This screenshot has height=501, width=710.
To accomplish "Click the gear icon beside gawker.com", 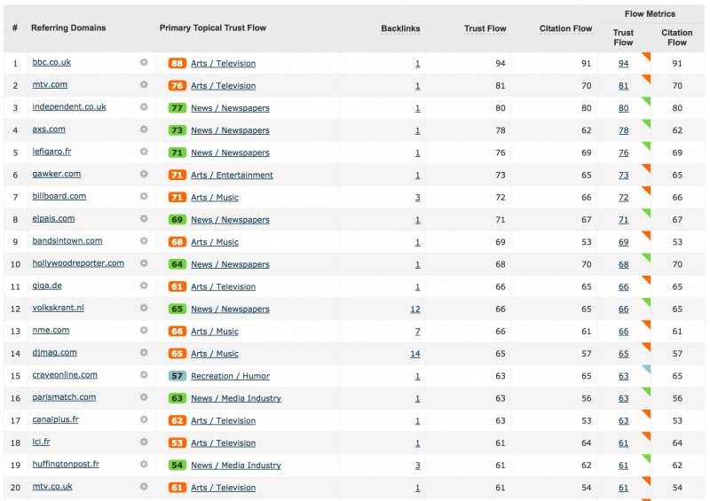I will coord(144,174).
